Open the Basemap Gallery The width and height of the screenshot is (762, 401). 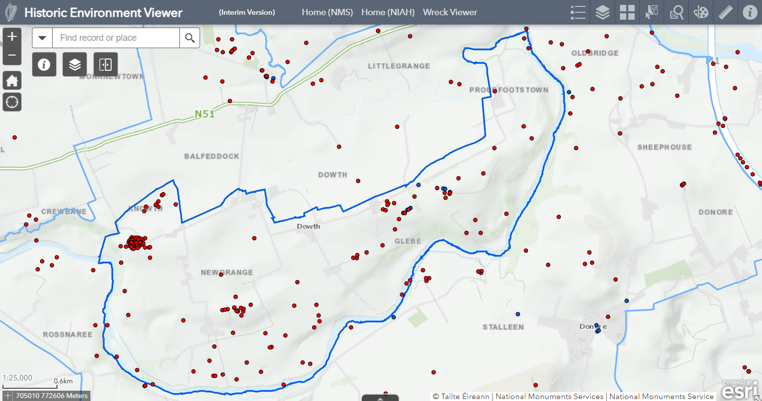click(x=627, y=12)
